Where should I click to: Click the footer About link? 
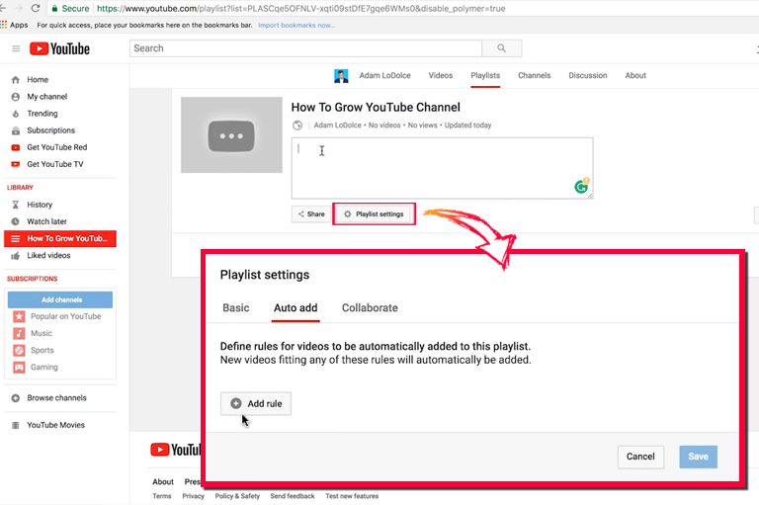(163, 481)
